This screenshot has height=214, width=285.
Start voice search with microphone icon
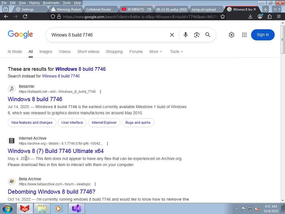(185, 35)
